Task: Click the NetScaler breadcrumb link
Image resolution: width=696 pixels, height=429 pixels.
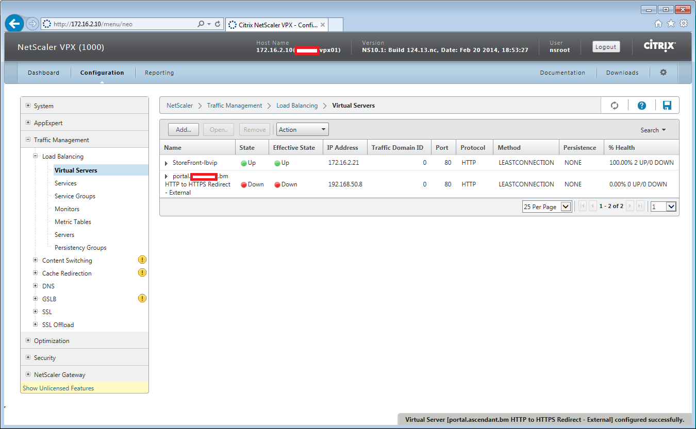Action: click(x=179, y=106)
